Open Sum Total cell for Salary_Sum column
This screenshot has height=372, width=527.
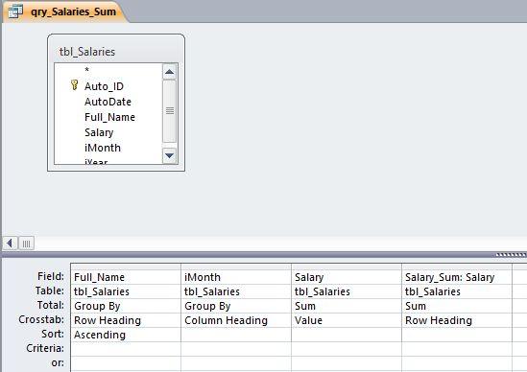coord(457,306)
